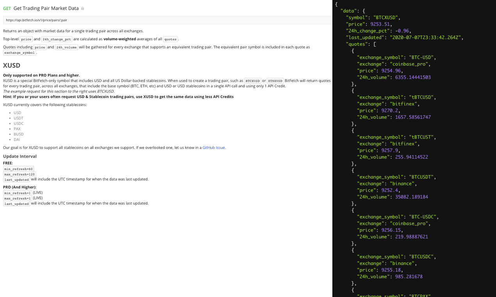Open the GitHub Issue link
The width and height of the screenshot is (496, 297).
tap(214, 148)
